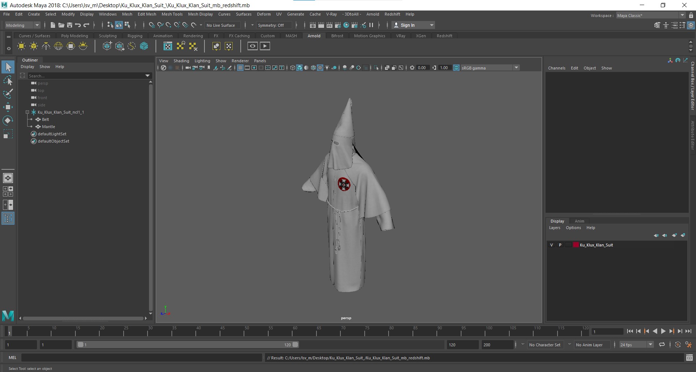Click the Arnold render play shelf icon
The height and width of the screenshot is (372, 696).
click(x=265, y=46)
